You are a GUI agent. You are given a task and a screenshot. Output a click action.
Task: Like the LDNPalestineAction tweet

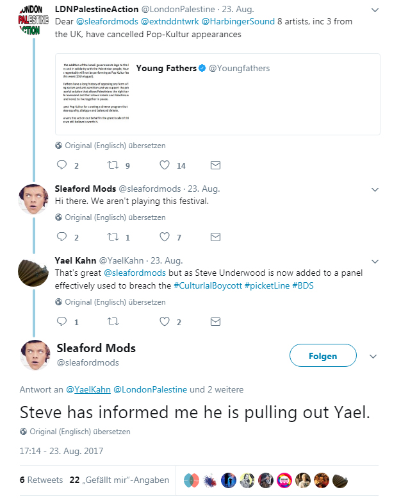pyautogui.click(x=165, y=165)
